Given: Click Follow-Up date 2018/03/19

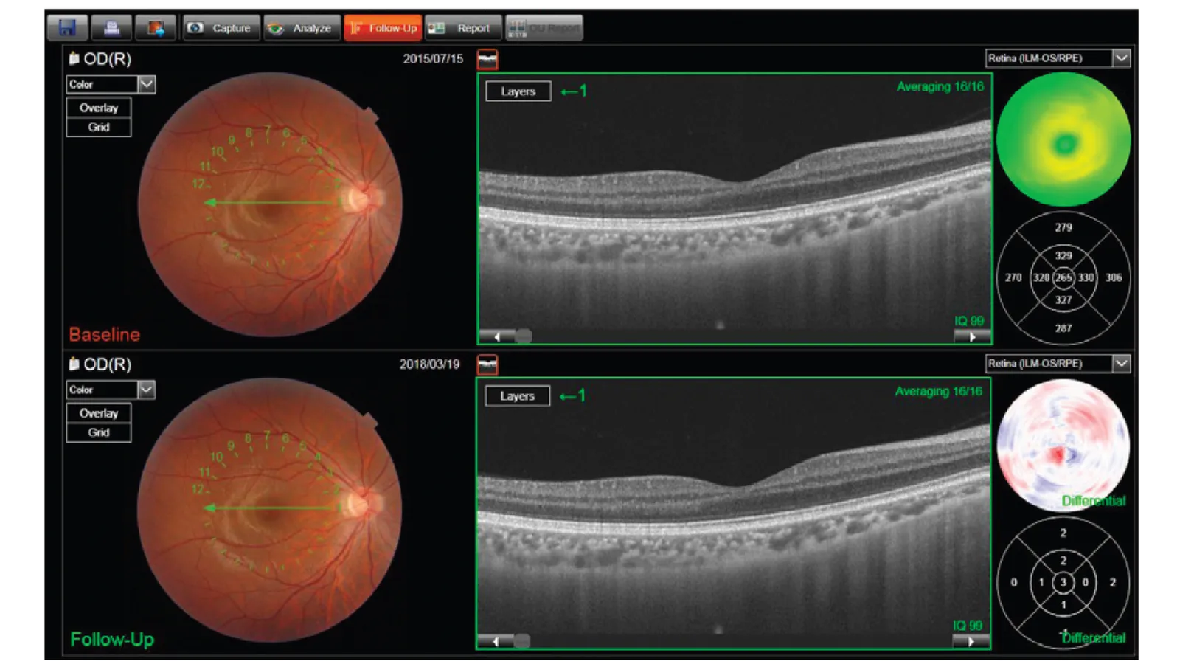Looking at the screenshot, I should pyautogui.click(x=429, y=364).
